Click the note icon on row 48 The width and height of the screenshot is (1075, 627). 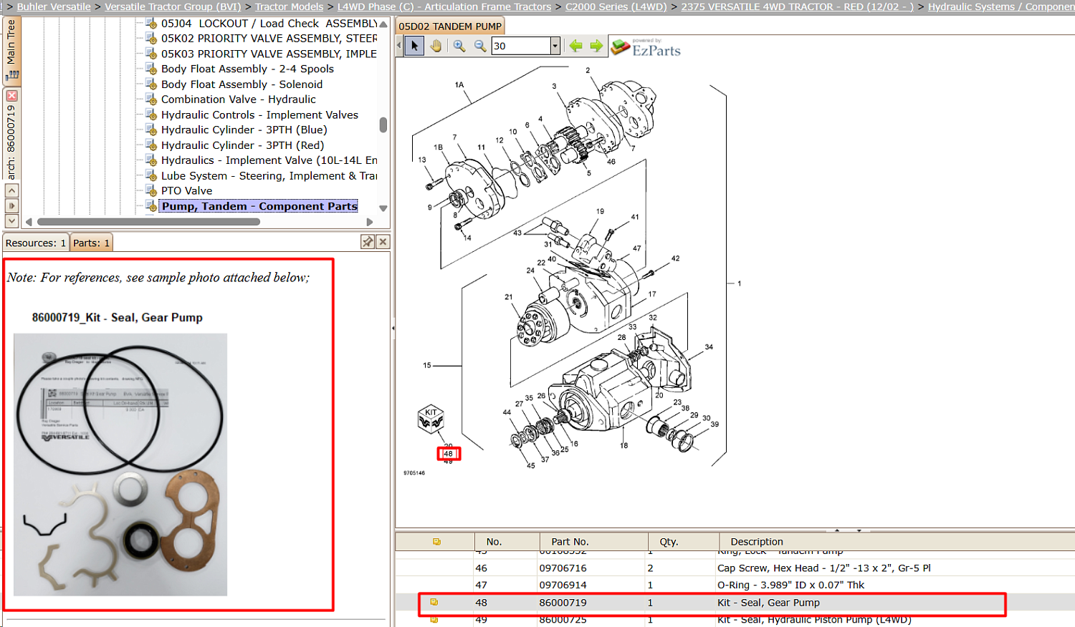(434, 603)
